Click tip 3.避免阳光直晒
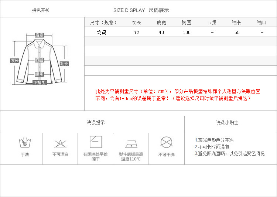 pos(229,153)
